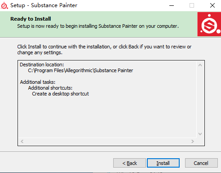
Task: Click the red Substance logo in the header
Action: coord(209,24)
